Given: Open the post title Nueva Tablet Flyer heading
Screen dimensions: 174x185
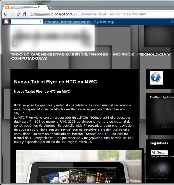Looking at the screenshot, I should [55, 82].
